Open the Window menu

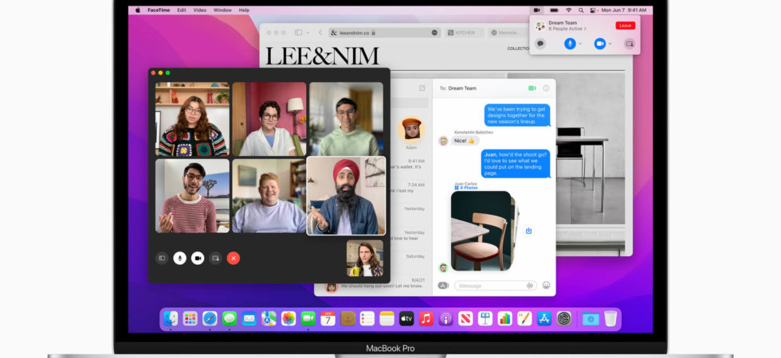(x=222, y=10)
